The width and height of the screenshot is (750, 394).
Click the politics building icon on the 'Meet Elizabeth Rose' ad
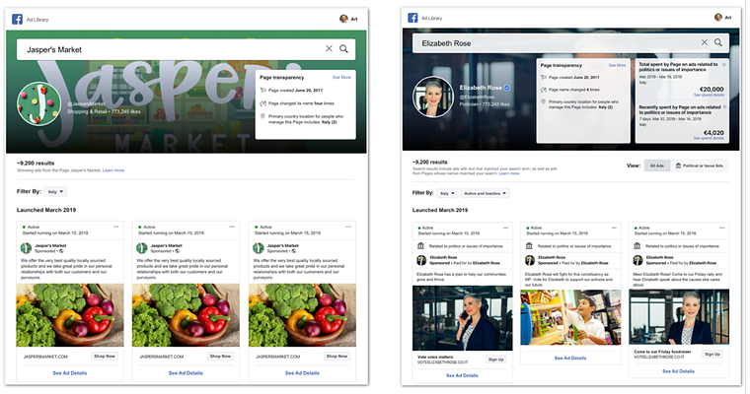(x=637, y=246)
